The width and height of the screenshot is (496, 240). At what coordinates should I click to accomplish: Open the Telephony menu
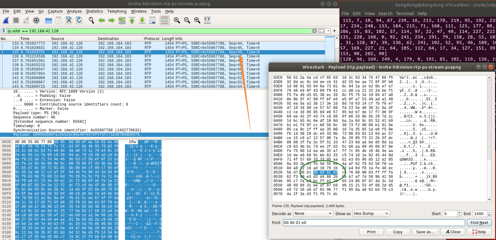pyautogui.click(x=117, y=11)
